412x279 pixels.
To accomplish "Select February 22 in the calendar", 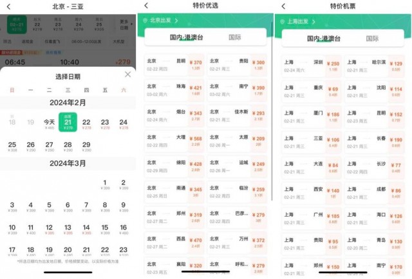I will click(x=86, y=123).
